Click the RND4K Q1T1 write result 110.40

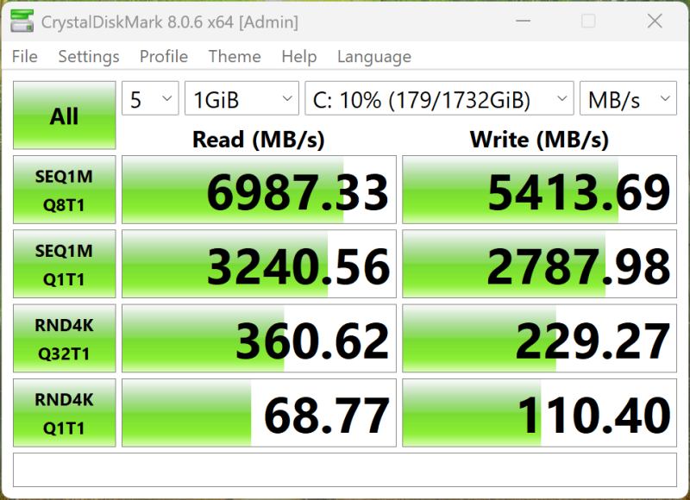coord(540,413)
